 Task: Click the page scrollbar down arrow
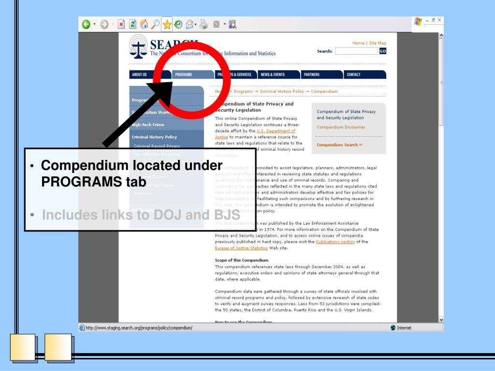441,320
